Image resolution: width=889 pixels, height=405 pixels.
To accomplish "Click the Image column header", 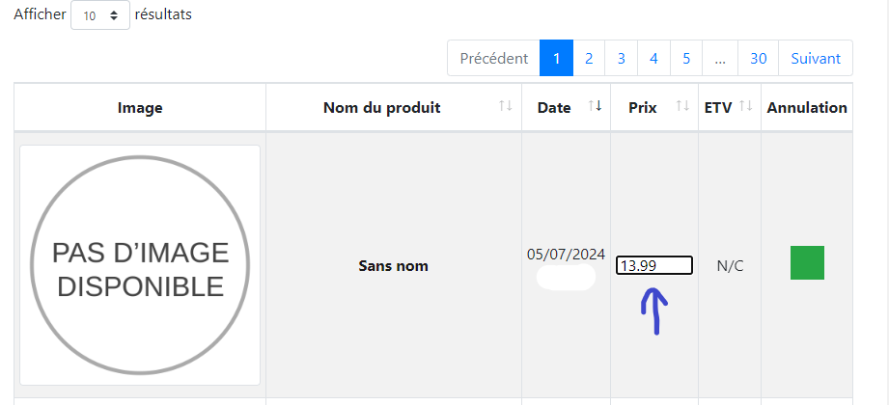I will pos(140,108).
